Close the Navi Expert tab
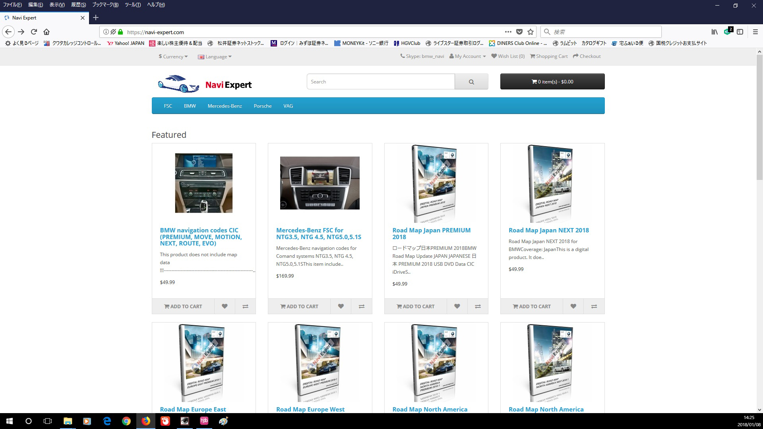Screen dimensions: 763x429 point(82,18)
